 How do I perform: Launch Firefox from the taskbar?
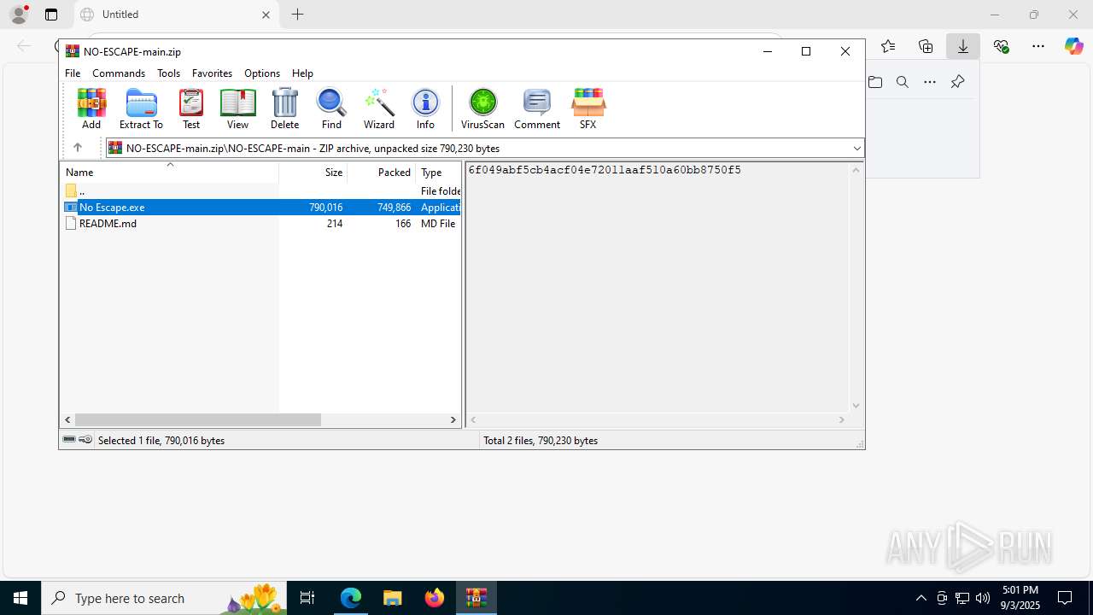(435, 598)
